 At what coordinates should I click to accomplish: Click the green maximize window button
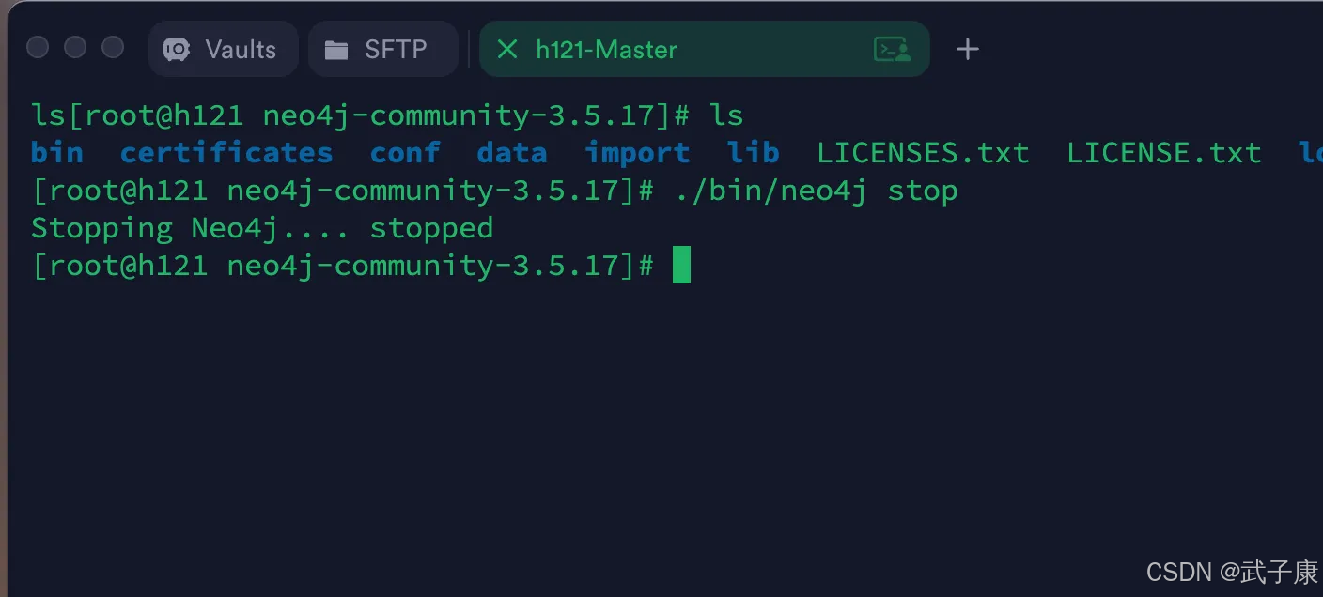pyautogui.click(x=113, y=47)
